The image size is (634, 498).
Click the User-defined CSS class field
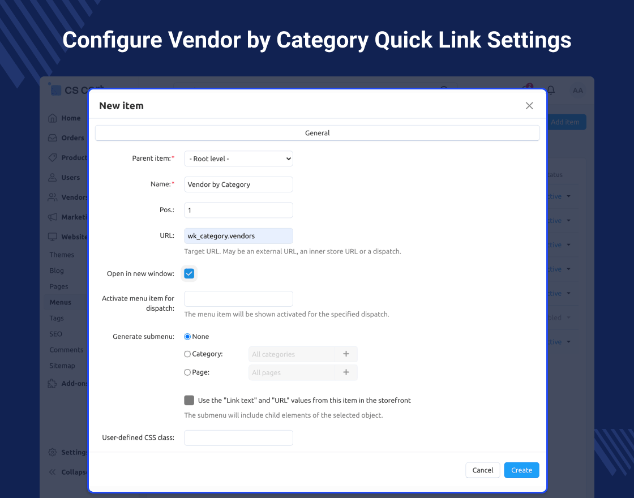[x=238, y=438]
